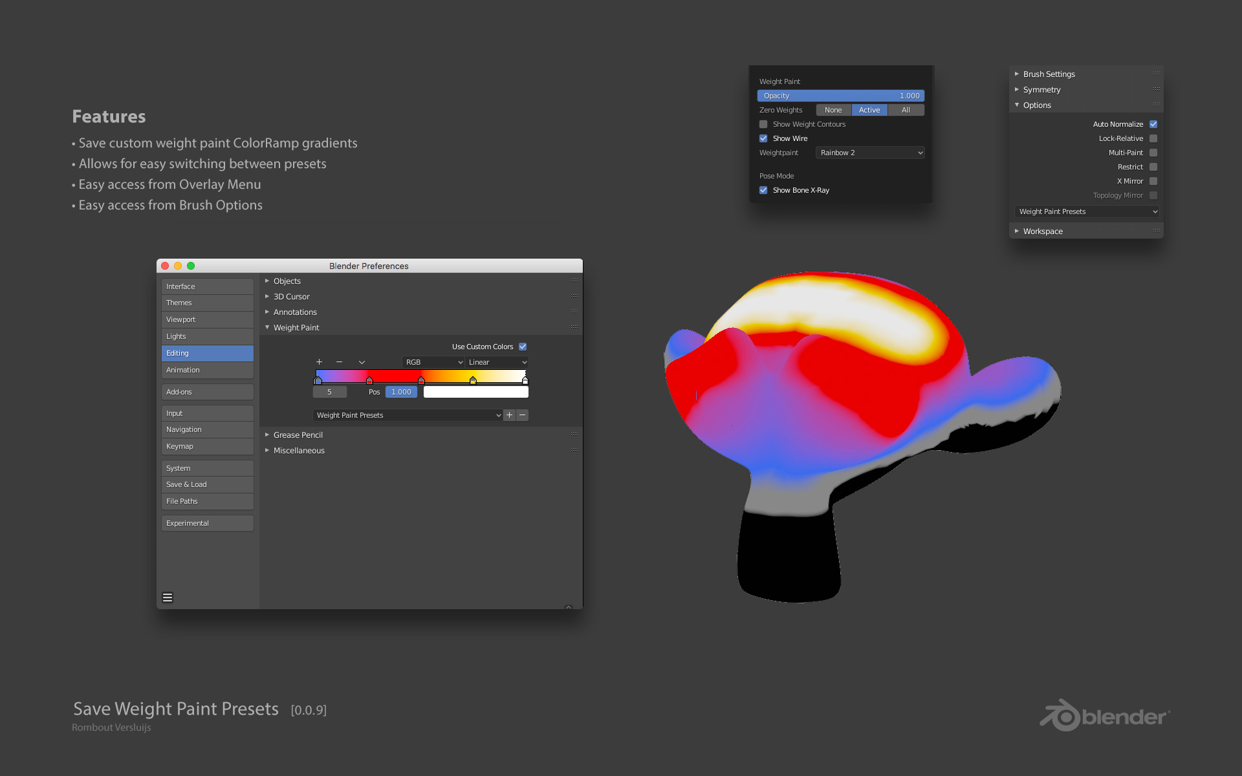Open the Linear interpolation dropdown
The width and height of the screenshot is (1242, 776).
[497, 362]
